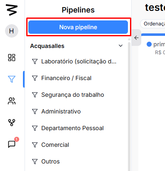The width and height of the screenshot is (165, 171).
Task: Open the Departamento Pessoal pipeline
Action: click(x=74, y=128)
